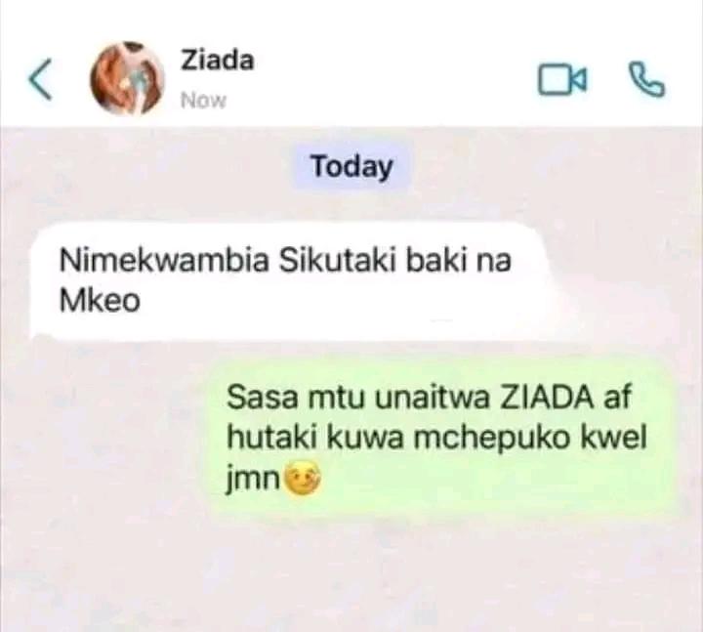Tap the smirking emoji after "jmn"
703x632 pixels.
(x=303, y=481)
